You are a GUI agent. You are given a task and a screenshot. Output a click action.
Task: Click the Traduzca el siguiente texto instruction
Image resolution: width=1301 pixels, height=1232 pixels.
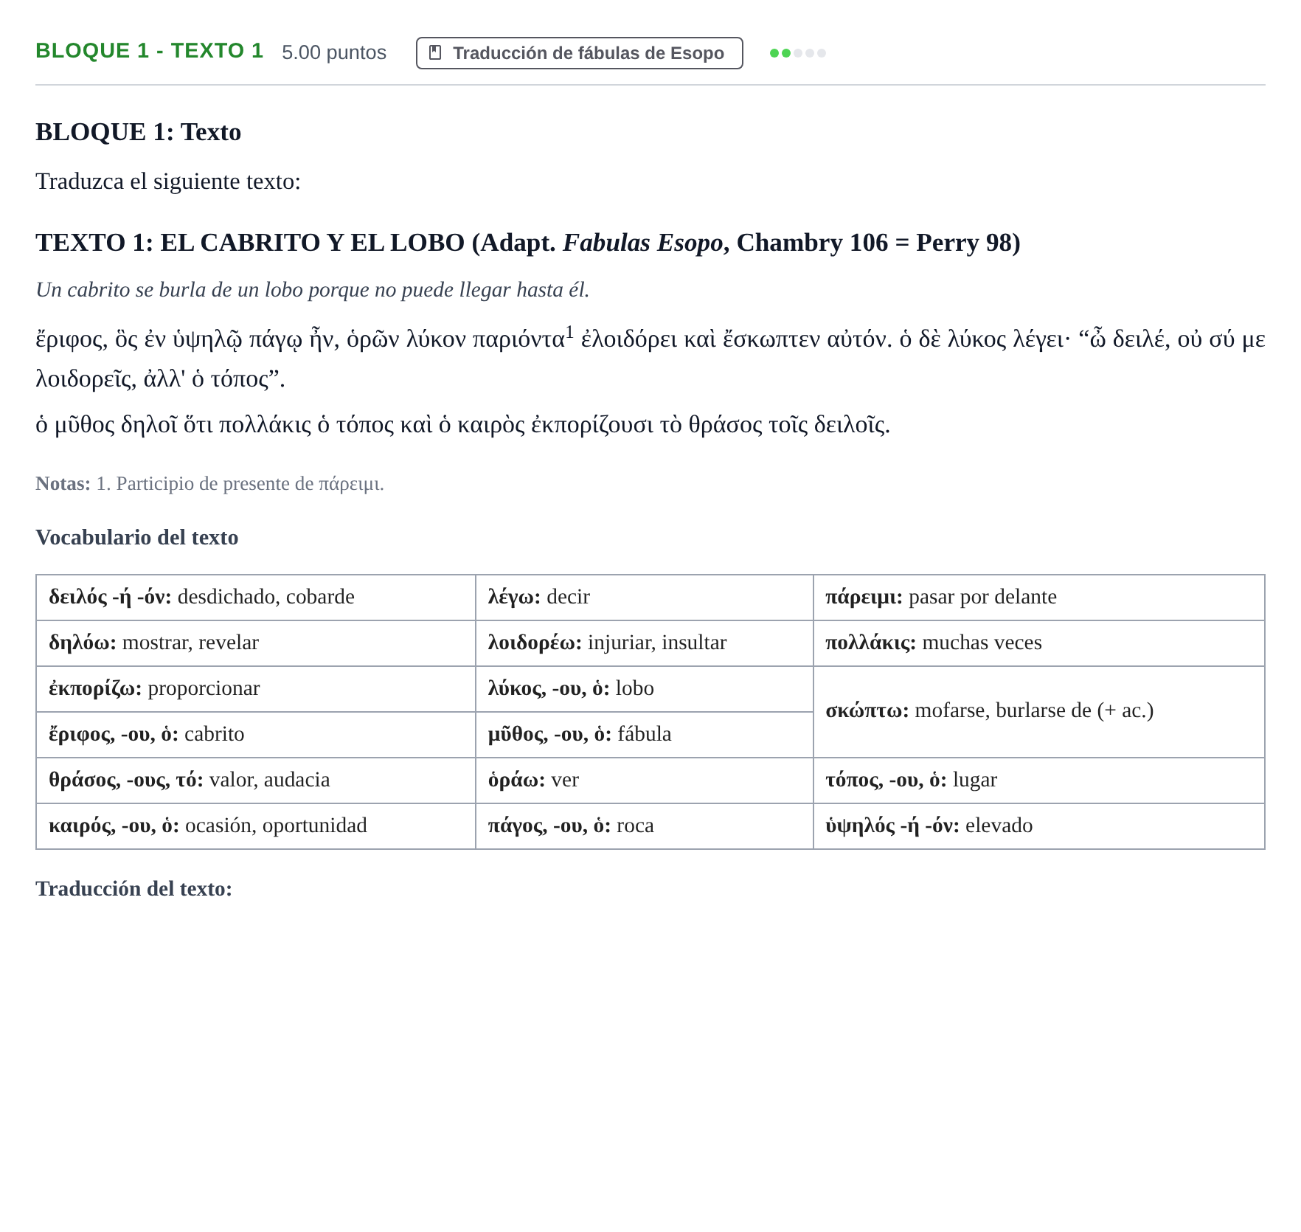[x=168, y=181]
